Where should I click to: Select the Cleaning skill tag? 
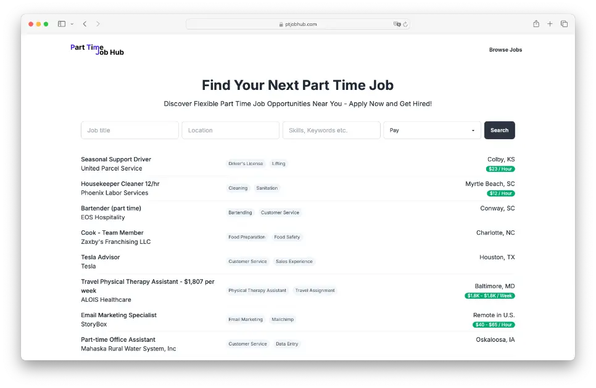click(238, 188)
